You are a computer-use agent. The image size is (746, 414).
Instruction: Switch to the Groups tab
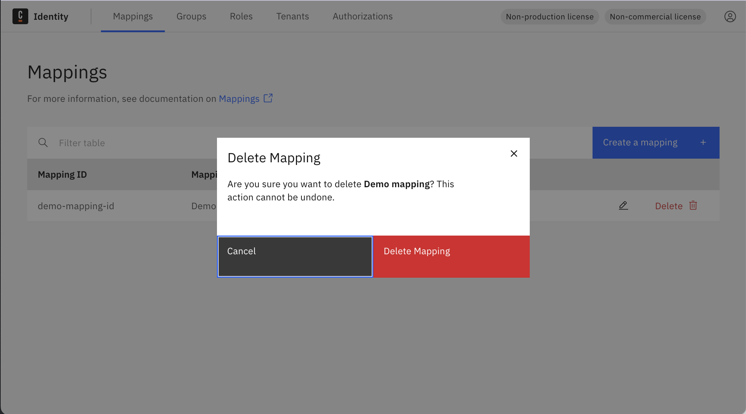(191, 16)
